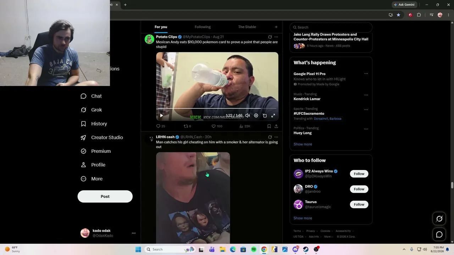Open the LRHN cash video thumbnail
The height and width of the screenshot is (255, 454).
[193, 198]
